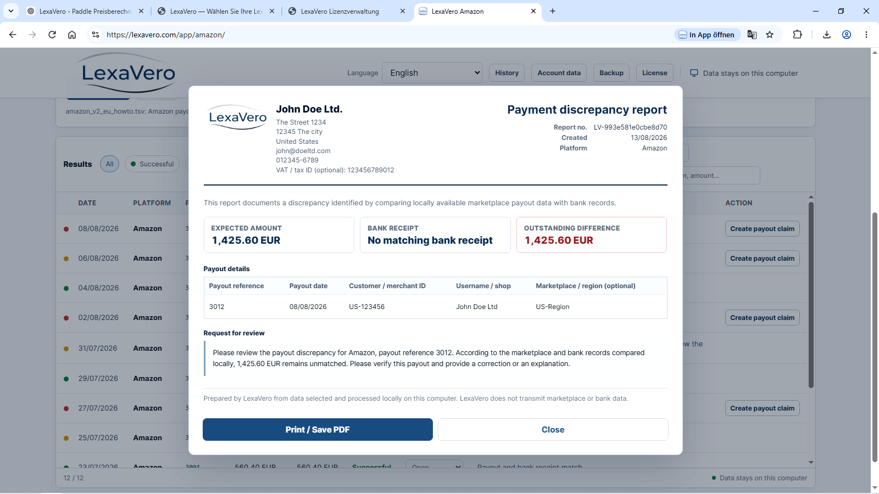879x494 pixels.
Task: Create payout claim for 08/08/2026 row
Action: [762, 229]
